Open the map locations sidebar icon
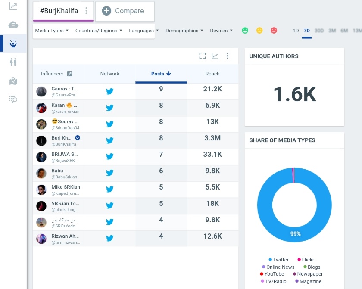362x289 pixels. pyautogui.click(x=13, y=81)
